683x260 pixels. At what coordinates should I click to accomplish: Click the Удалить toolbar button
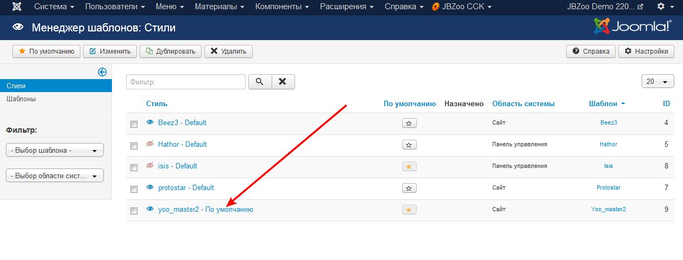pos(228,51)
